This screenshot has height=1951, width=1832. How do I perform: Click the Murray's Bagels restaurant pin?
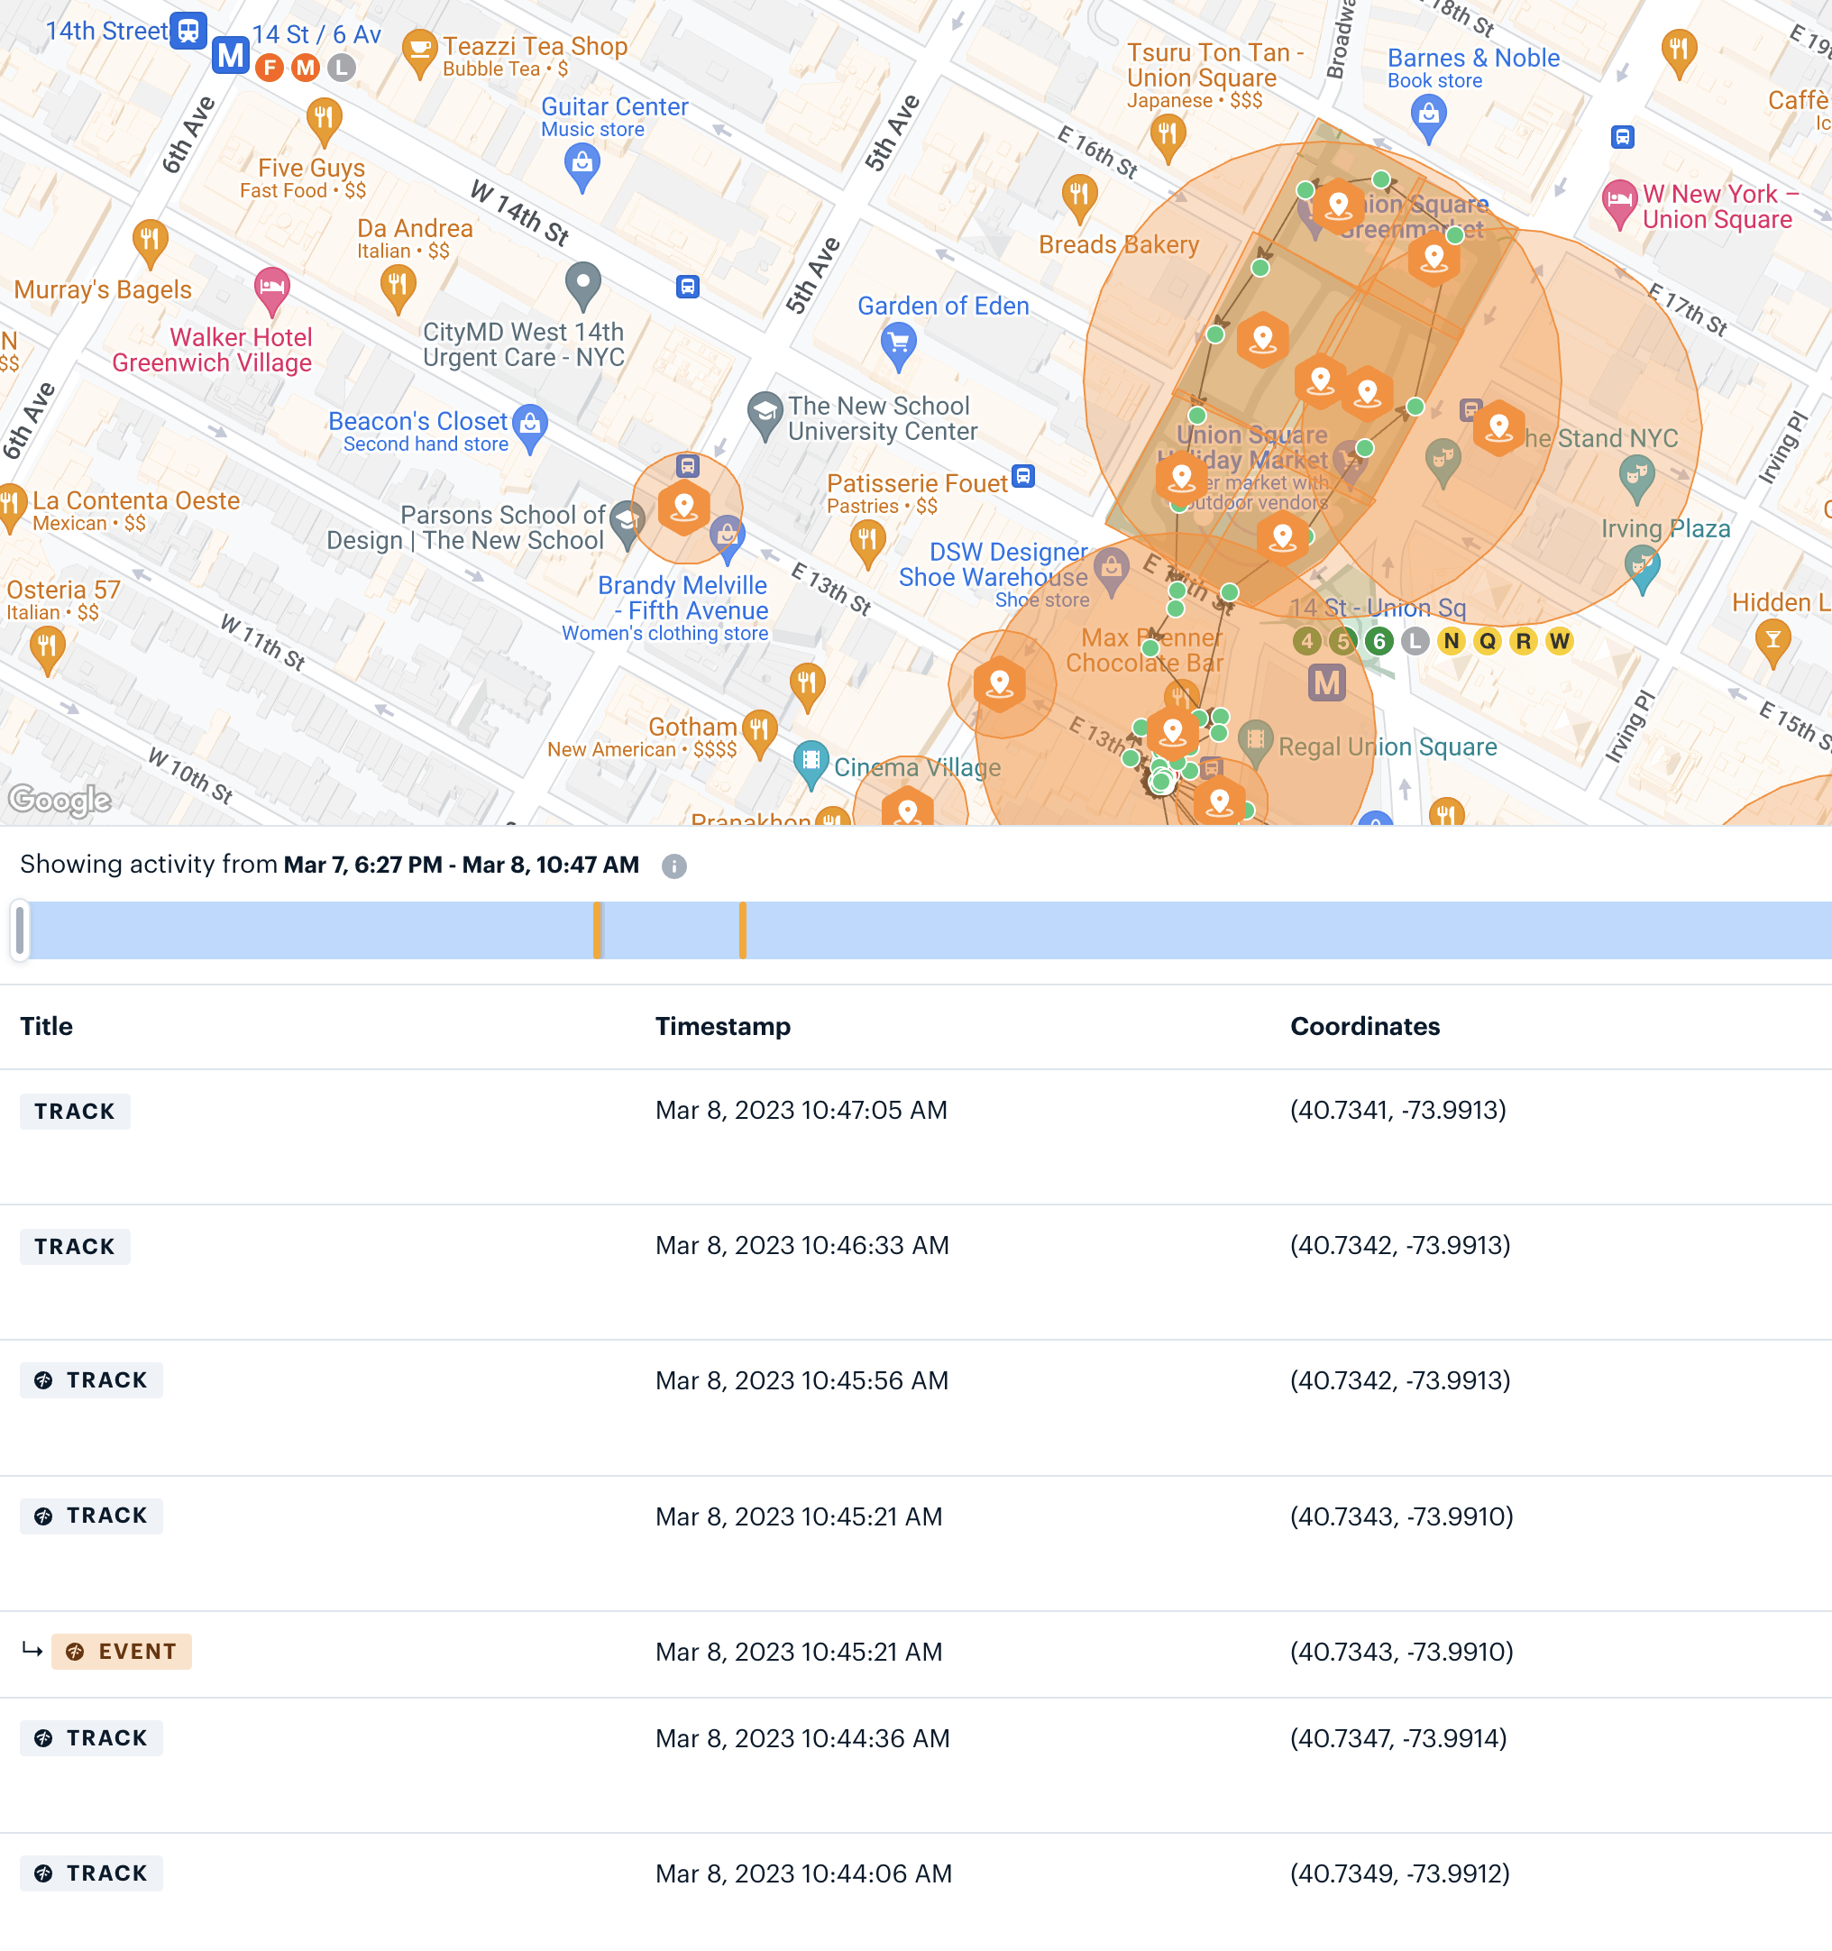pyautogui.click(x=149, y=243)
